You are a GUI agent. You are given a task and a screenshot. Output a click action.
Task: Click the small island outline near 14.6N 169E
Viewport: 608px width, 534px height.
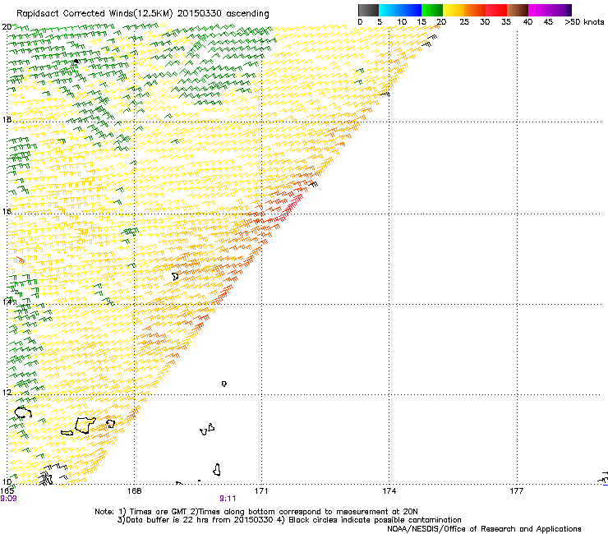click(x=175, y=276)
